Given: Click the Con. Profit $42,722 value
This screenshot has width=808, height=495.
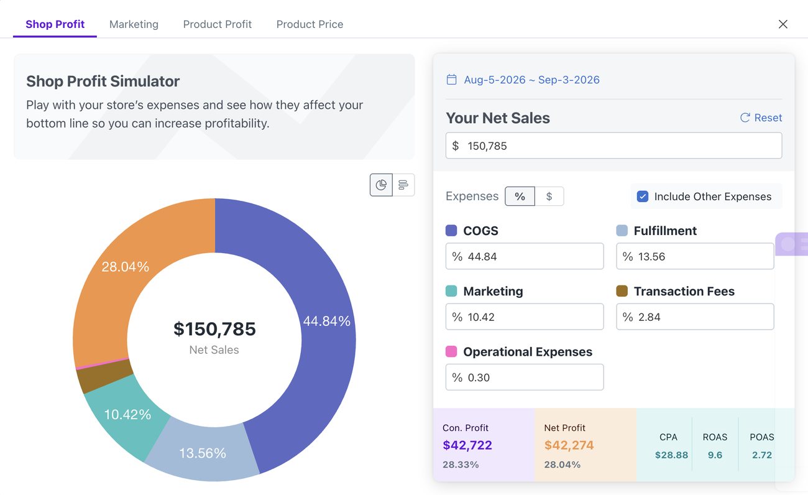Looking at the screenshot, I should (467, 445).
